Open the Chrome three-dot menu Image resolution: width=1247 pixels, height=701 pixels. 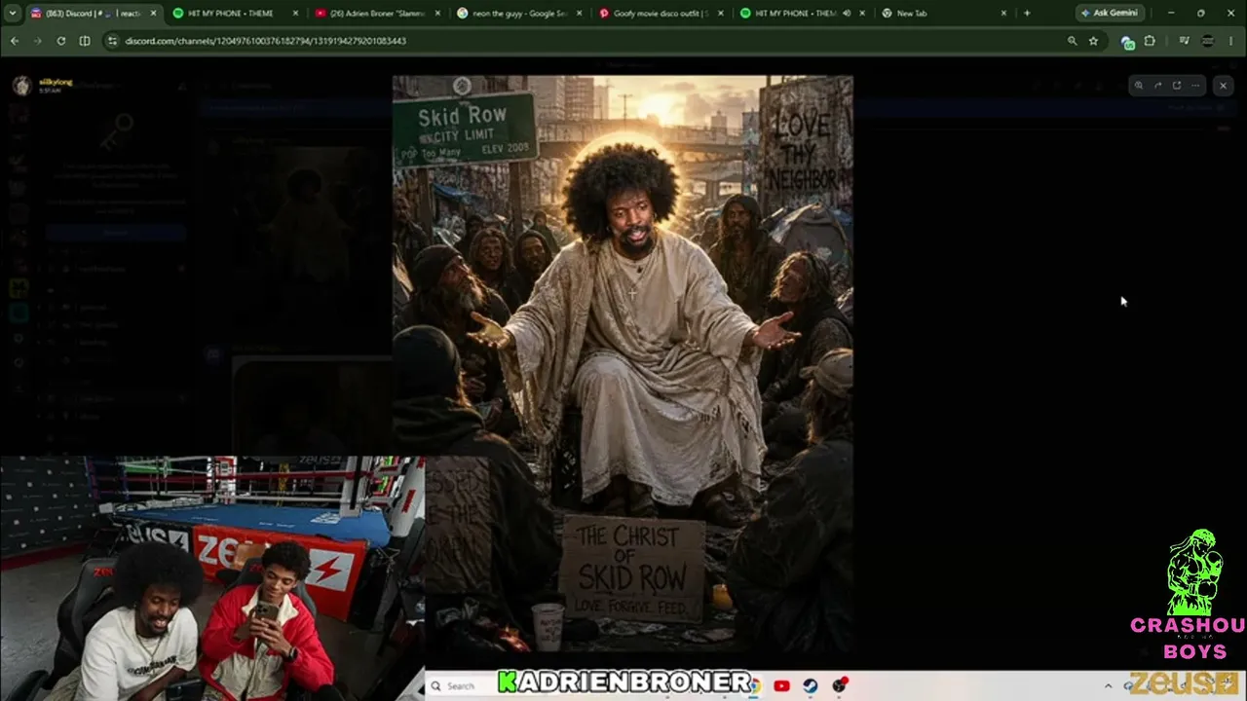point(1232,41)
